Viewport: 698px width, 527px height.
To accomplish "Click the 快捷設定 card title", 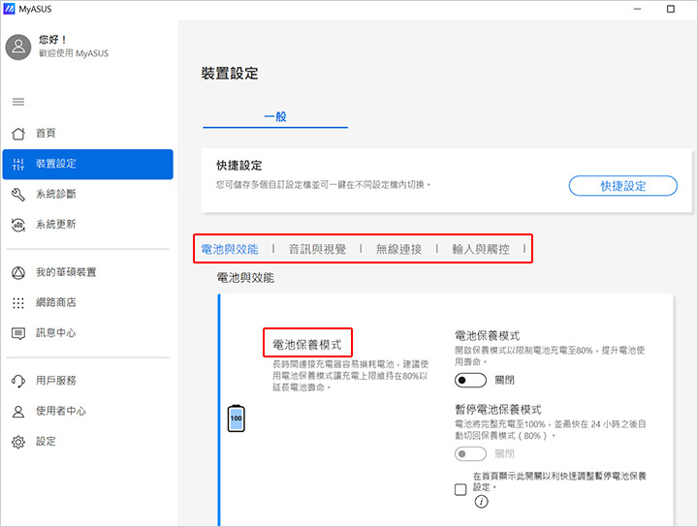I will tap(239, 166).
